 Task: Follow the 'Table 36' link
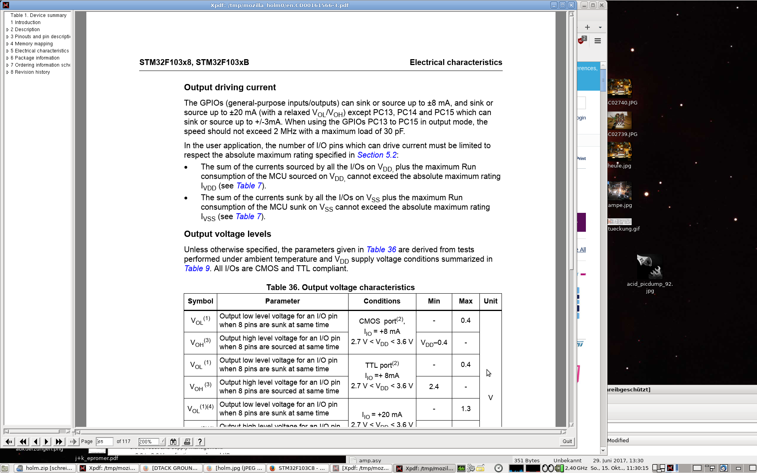click(x=381, y=250)
